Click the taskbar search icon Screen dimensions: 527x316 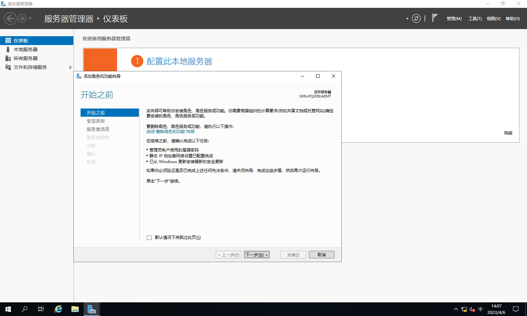(x=25, y=309)
